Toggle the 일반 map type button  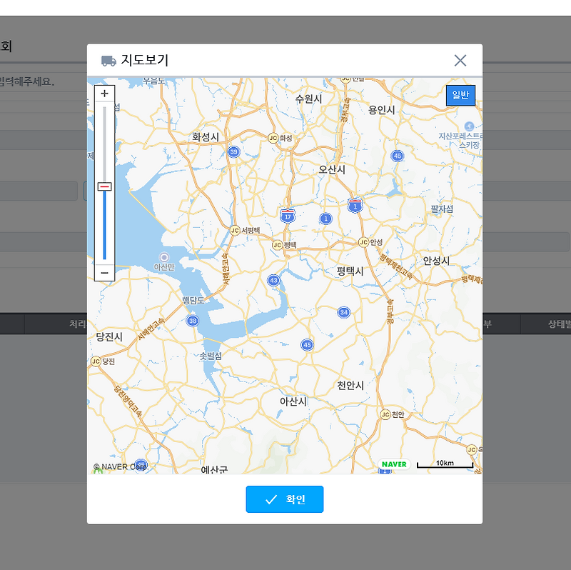click(x=460, y=95)
